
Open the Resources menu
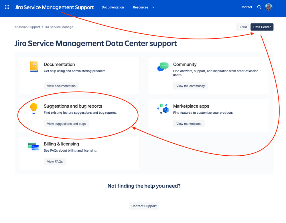click(x=141, y=7)
